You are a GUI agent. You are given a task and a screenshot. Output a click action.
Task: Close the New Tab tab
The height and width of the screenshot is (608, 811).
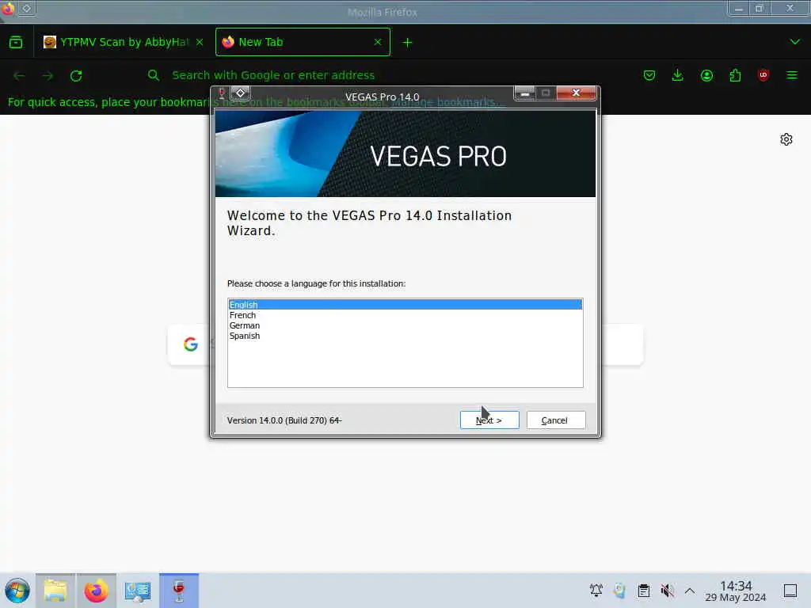tap(378, 42)
